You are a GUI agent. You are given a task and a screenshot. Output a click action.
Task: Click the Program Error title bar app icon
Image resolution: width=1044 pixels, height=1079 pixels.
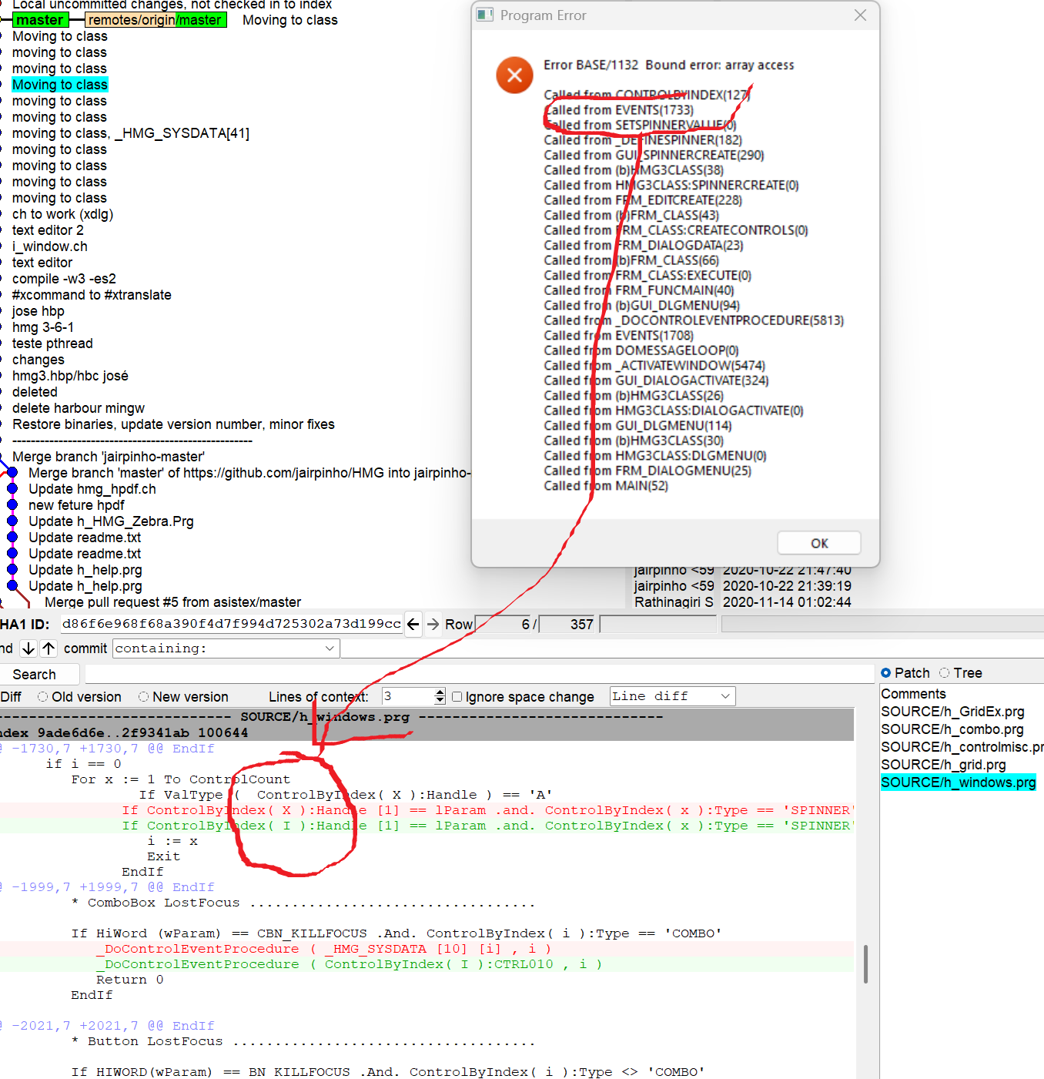[485, 15]
